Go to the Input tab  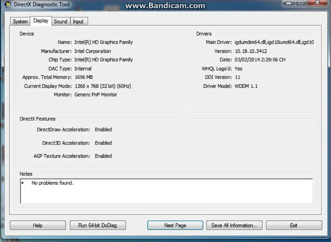pyautogui.click(x=78, y=22)
